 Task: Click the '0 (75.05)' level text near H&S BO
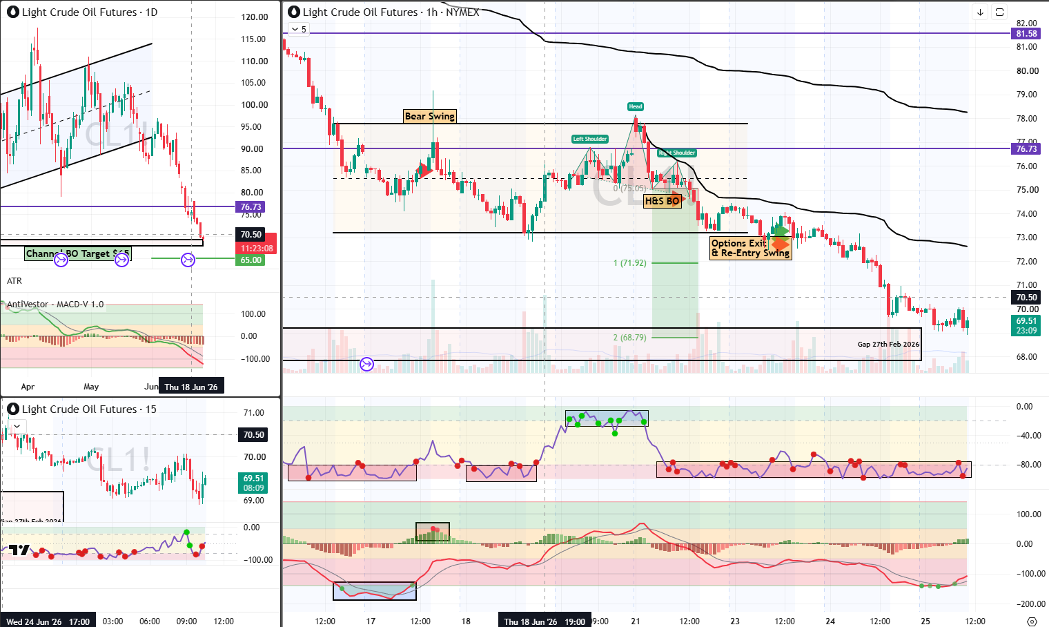tap(630, 188)
